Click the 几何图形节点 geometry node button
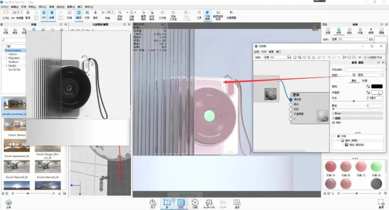 (373, 57)
